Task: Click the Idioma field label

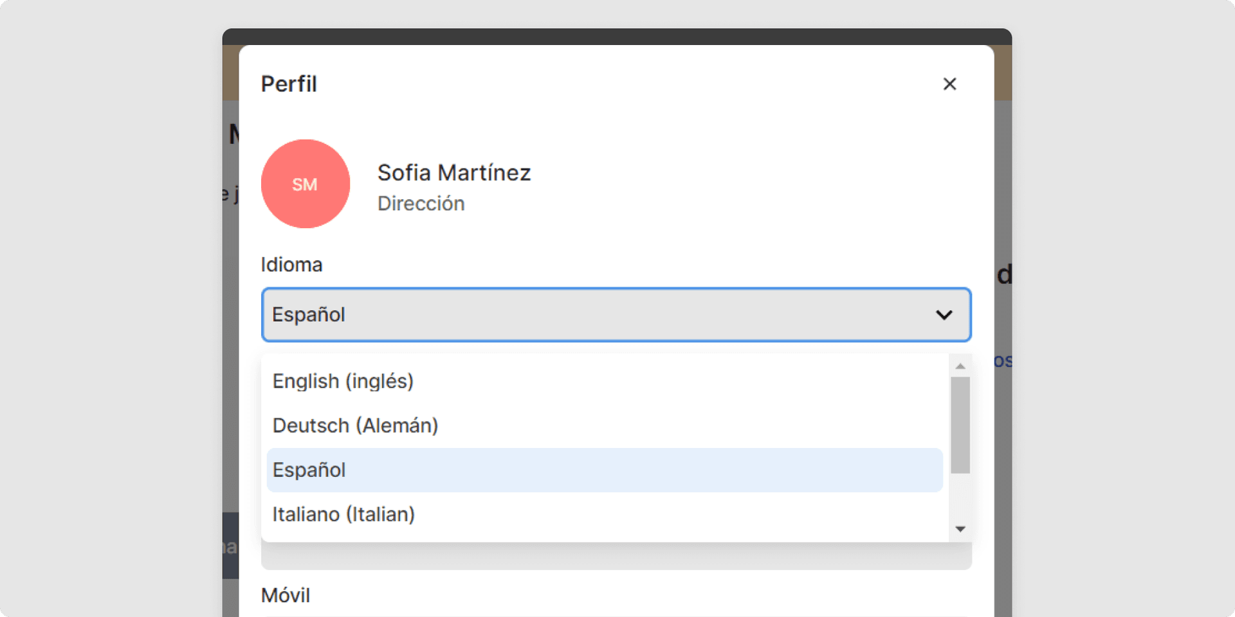Action: point(291,265)
